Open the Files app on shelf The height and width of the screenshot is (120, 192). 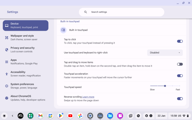point(110,116)
